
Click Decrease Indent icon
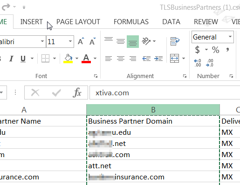(146, 59)
